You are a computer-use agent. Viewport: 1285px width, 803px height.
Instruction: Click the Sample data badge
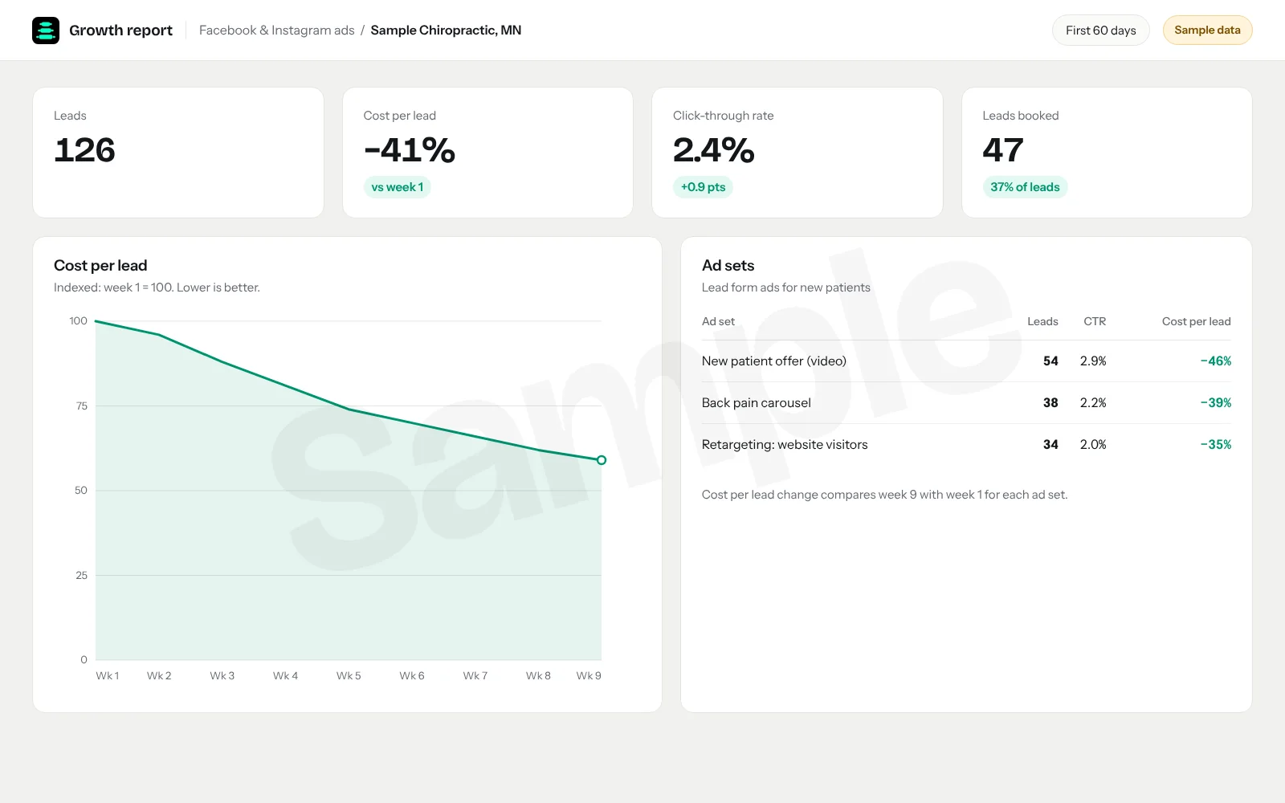1207,31
